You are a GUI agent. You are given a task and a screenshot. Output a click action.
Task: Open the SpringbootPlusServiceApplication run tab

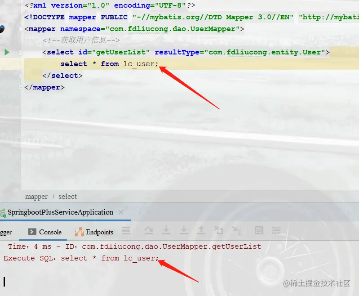click(x=61, y=212)
